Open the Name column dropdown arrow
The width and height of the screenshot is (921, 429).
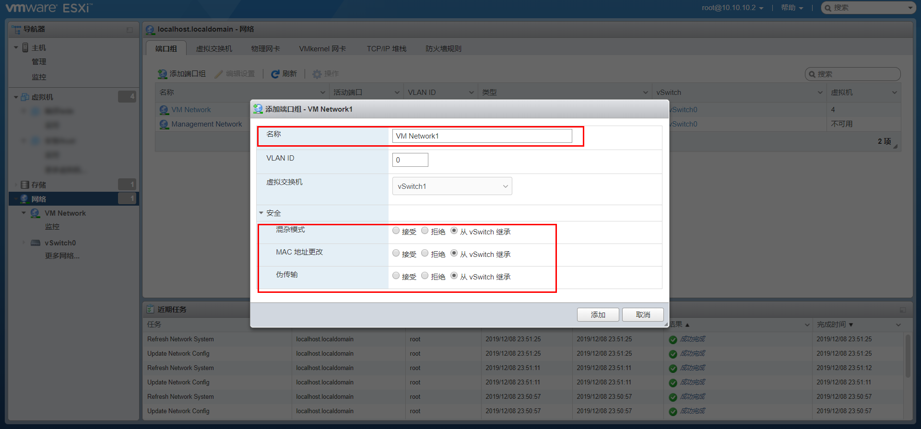[x=322, y=93]
